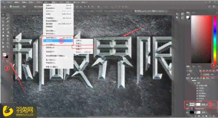Select the Lasso tool

tap(3, 18)
